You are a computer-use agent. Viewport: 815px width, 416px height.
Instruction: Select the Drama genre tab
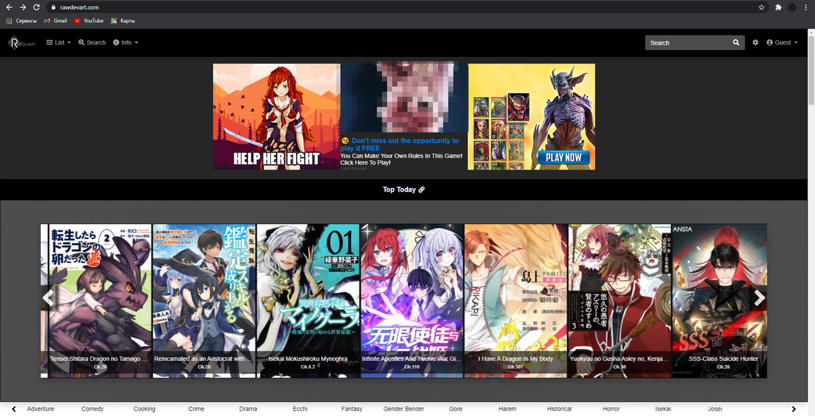pyautogui.click(x=248, y=409)
